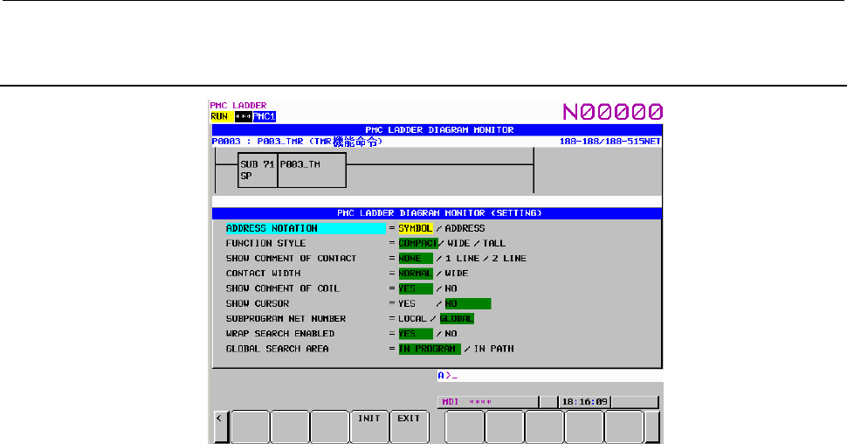This screenshot has width=847, height=444.
Task: Click the EXIT soft key
Action: (x=409, y=427)
